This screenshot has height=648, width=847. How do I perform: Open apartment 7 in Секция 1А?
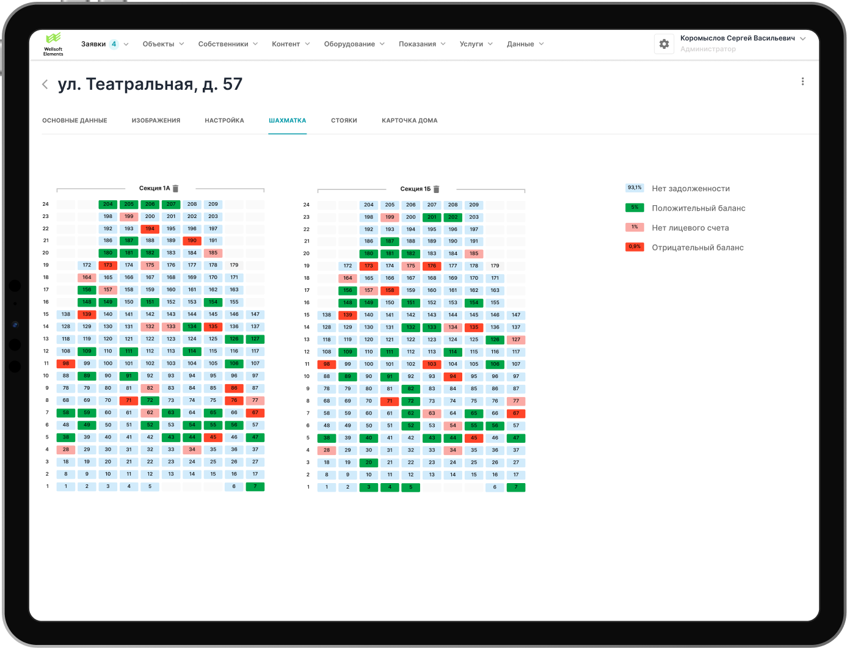(x=255, y=487)
